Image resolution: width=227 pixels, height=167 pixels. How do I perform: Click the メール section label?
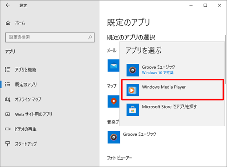coord(112,50)
